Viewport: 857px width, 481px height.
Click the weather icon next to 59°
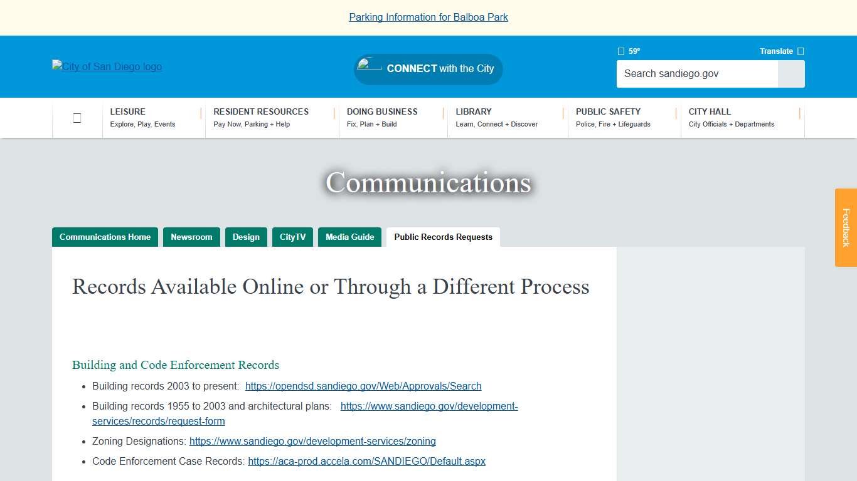620,51
